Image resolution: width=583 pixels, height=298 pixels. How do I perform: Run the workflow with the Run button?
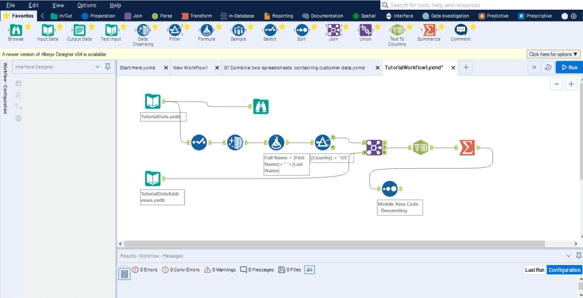click(x=569, y=67)
